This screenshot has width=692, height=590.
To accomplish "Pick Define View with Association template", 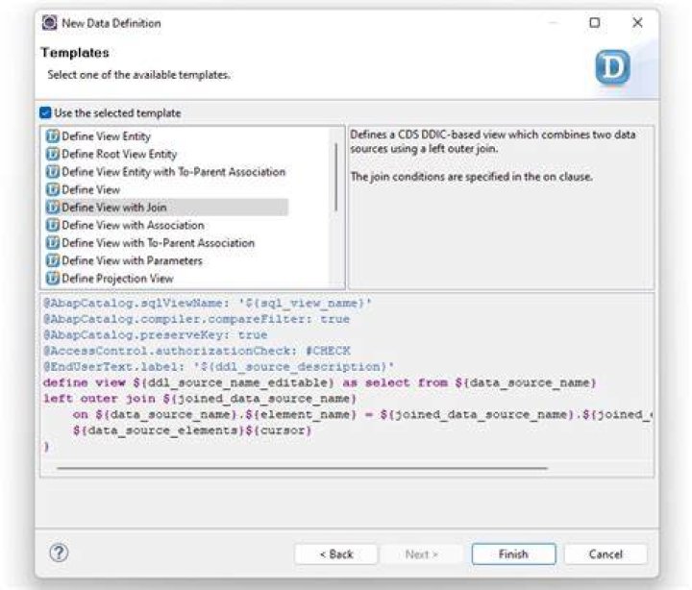I will [x=134, y=225].
